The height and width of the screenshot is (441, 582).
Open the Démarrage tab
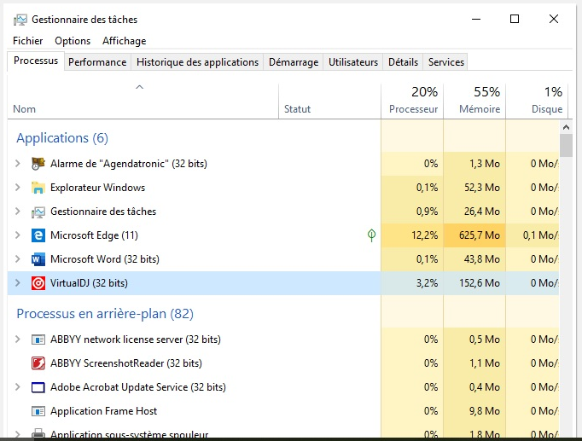coord(293,62)
